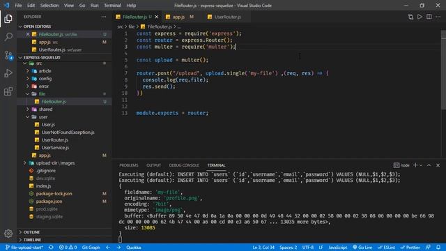Click the feedback icon in status bar
Image resolution: width=446 pixels, height=251 pixels.
click(428, 248)
